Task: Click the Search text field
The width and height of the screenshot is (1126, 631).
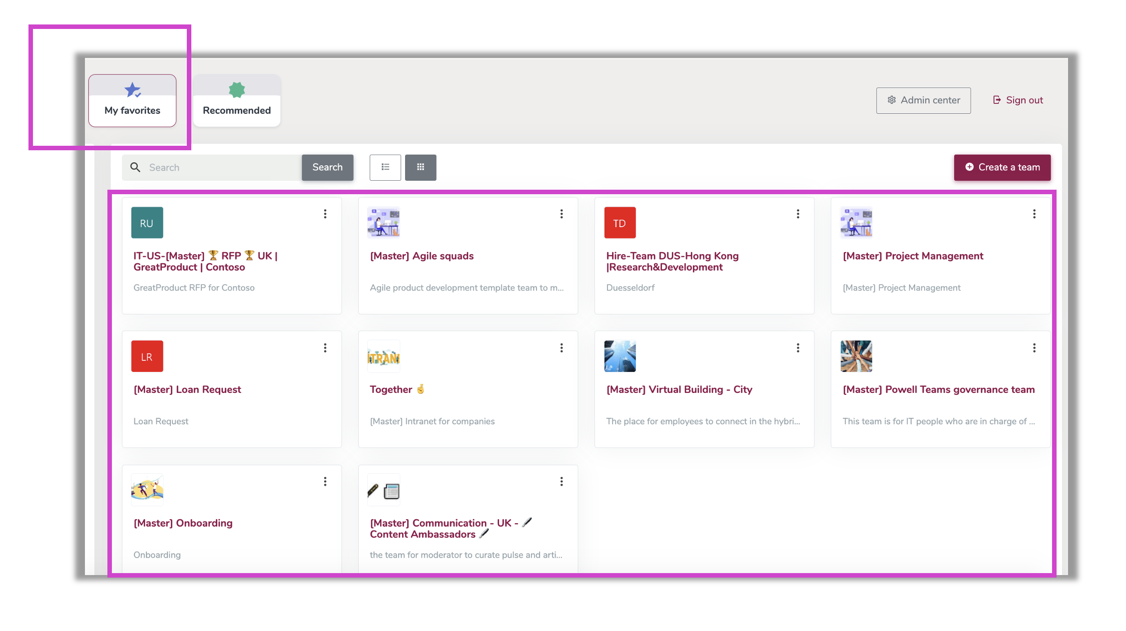Action: [212, 167]
